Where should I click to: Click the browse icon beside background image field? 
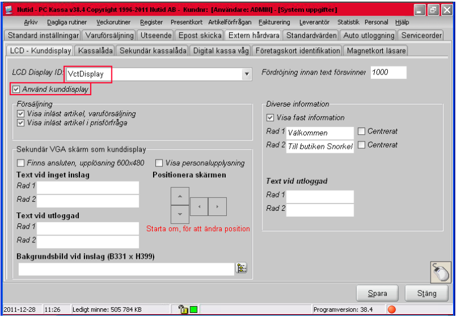(242, 268)
